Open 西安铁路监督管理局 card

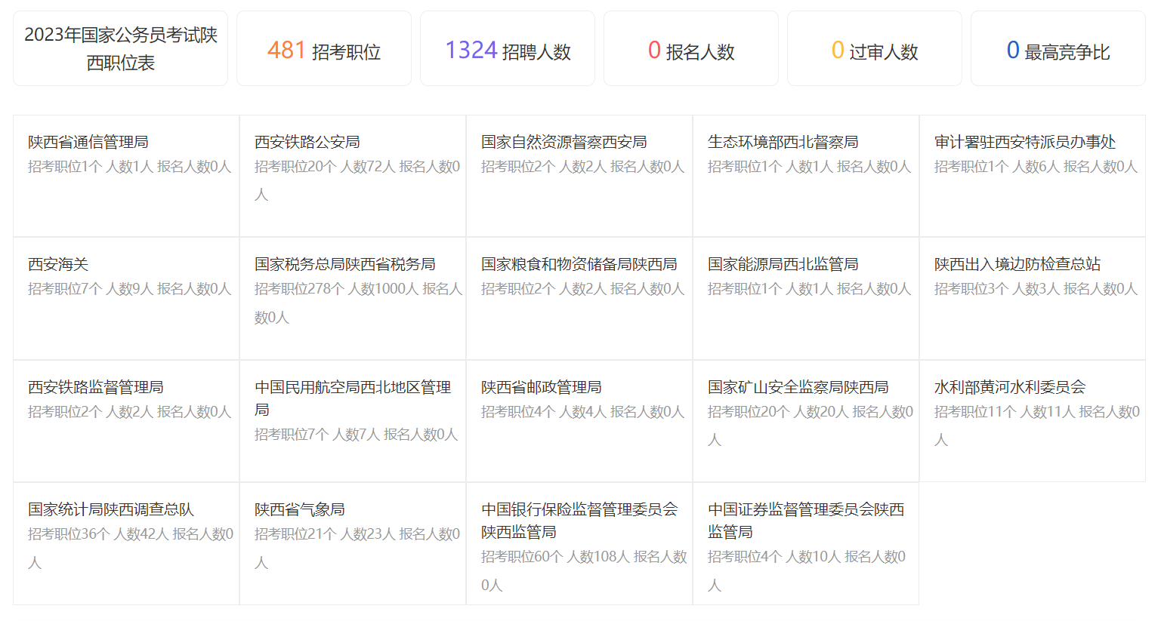point(126,421)
